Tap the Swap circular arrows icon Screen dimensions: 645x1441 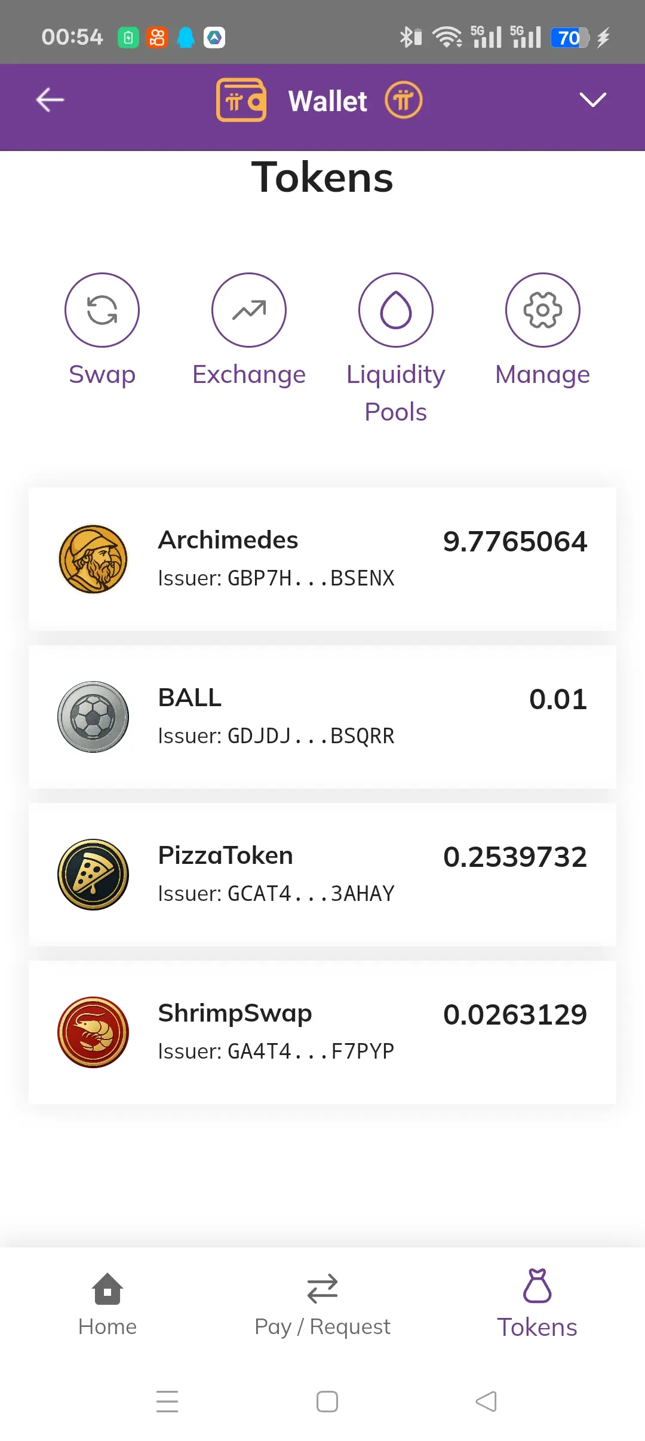click(x=102, y=310)
